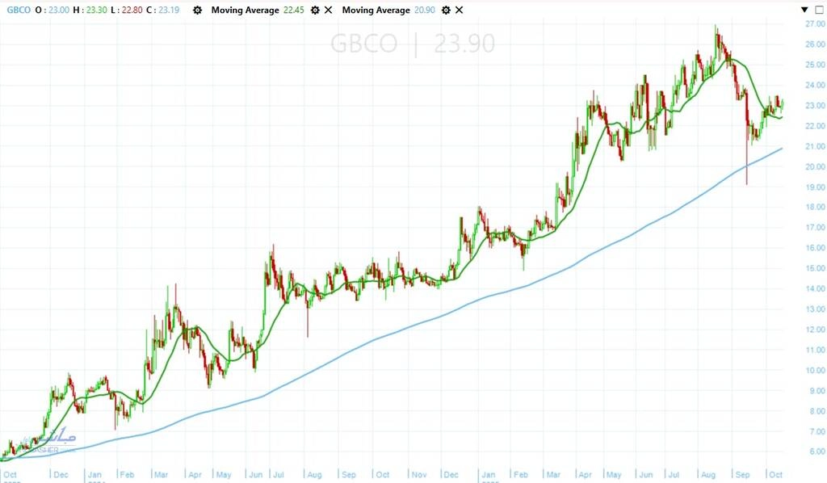Toggle the square maximize-panel box
This screenshot has width=827, height=483.
click(818, 10)
